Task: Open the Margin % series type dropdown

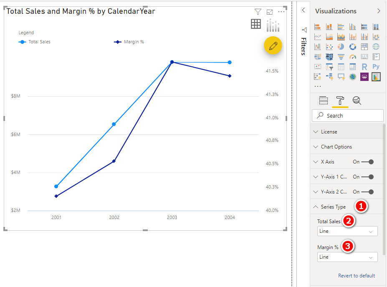Action: coord(347,257)
